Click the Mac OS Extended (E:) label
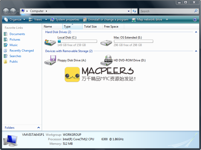 (x=128, y=38)
